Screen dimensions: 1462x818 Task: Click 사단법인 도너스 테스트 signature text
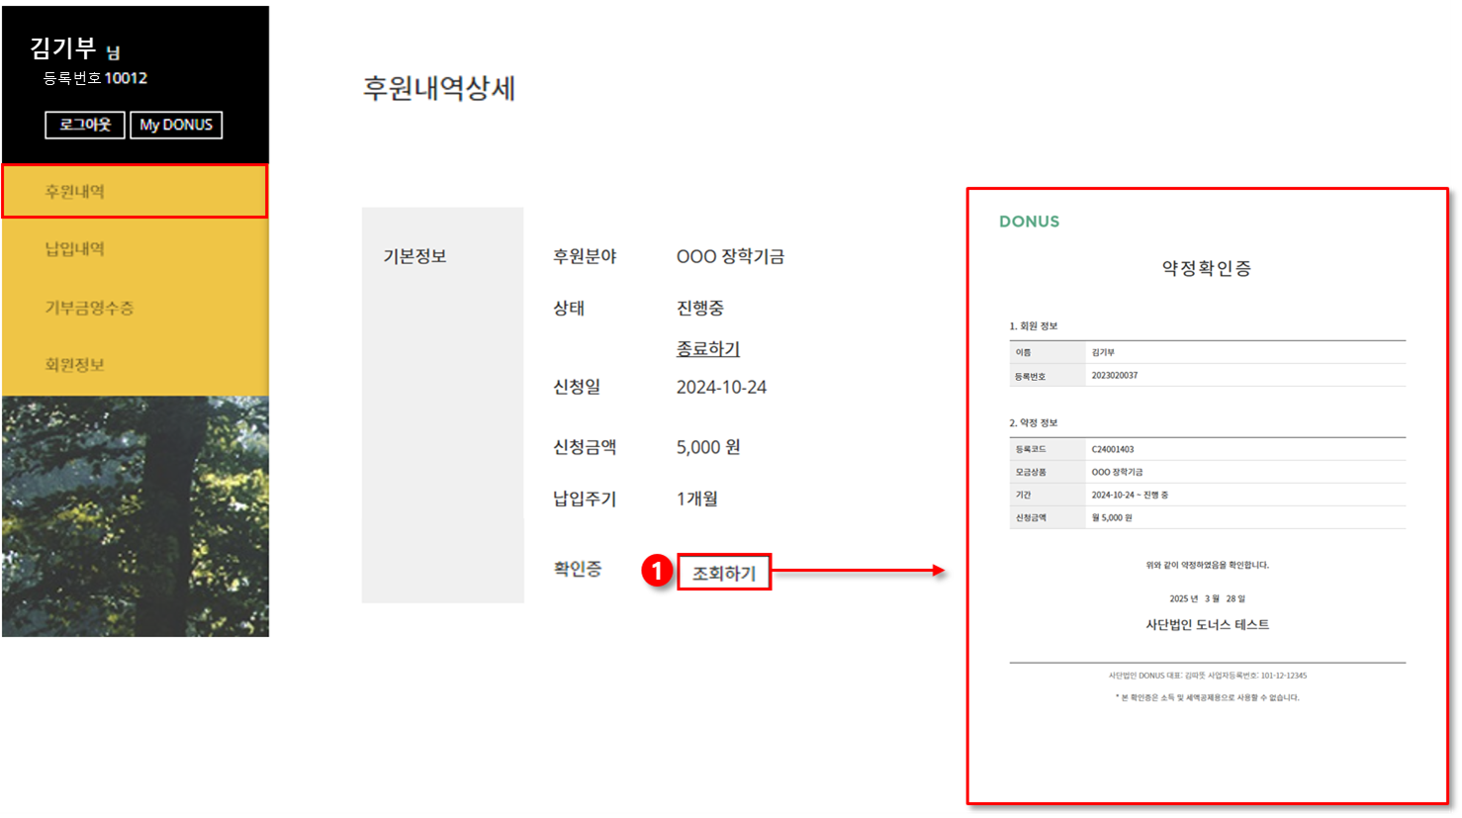(1207, 624)
